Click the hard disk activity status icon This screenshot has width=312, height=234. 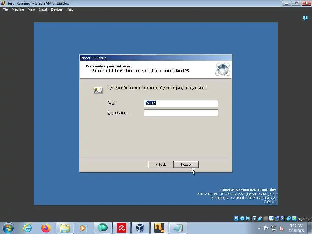coord(236,218)
